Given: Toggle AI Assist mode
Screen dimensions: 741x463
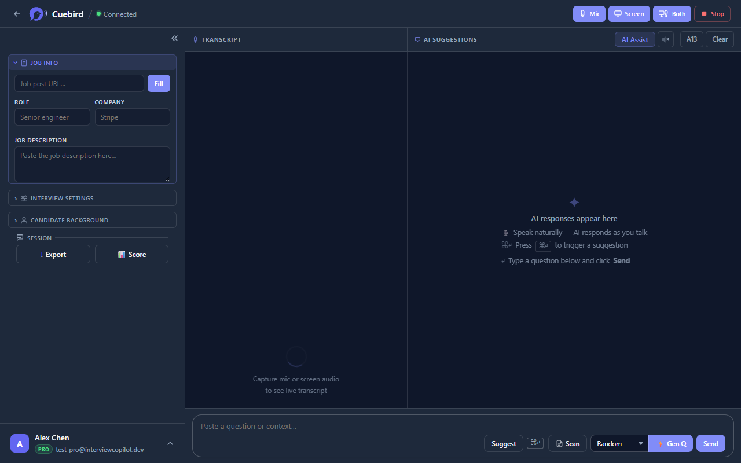Looking at the screenshot, I should click(635, 39).
